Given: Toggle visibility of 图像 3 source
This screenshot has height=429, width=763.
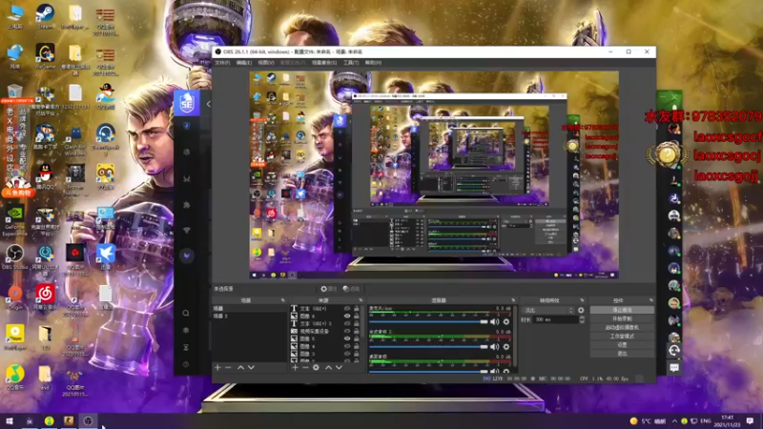Looking at the screenshot, I should [347, 354].
